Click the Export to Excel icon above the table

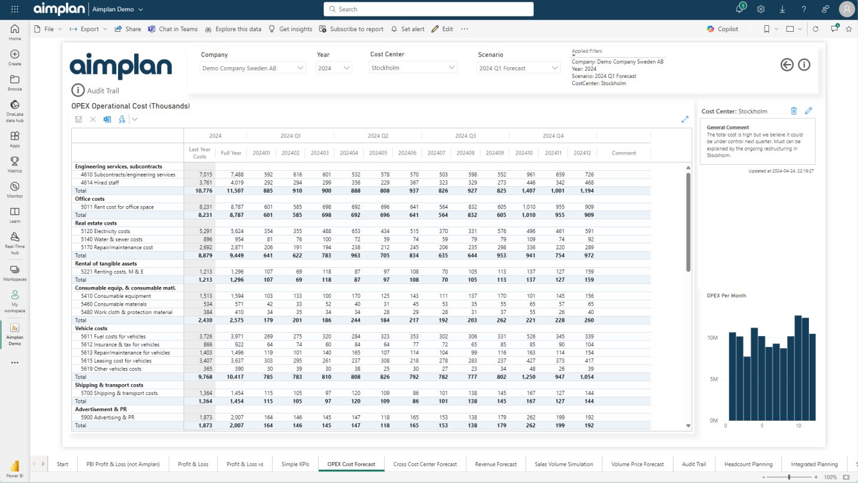(107, 119)
